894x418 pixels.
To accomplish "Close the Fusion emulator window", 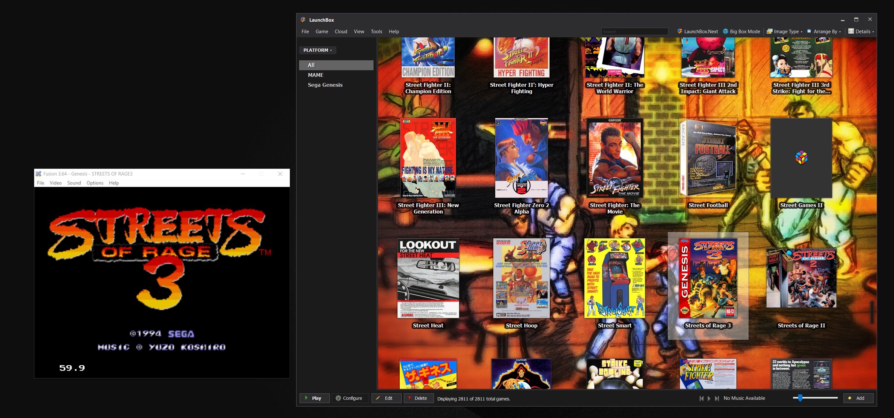I will coord(280,174).
